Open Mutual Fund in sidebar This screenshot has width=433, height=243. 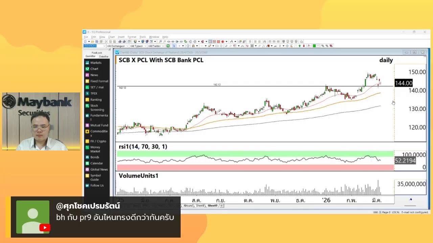97,125
